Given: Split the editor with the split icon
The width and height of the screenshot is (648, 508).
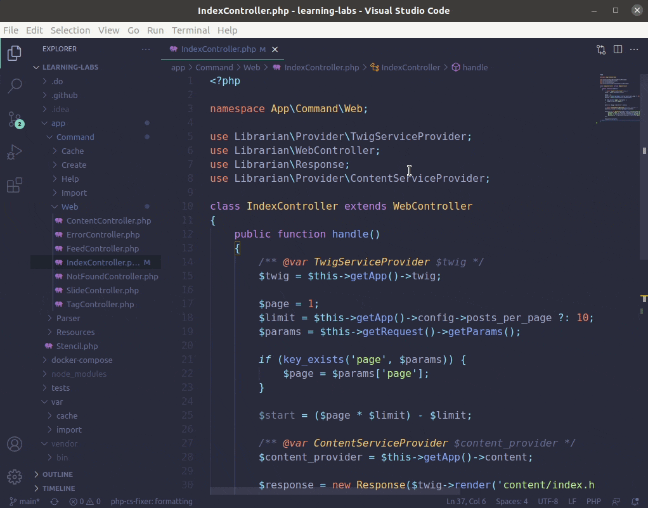Looking at the screenshot, I should (616, 49).
